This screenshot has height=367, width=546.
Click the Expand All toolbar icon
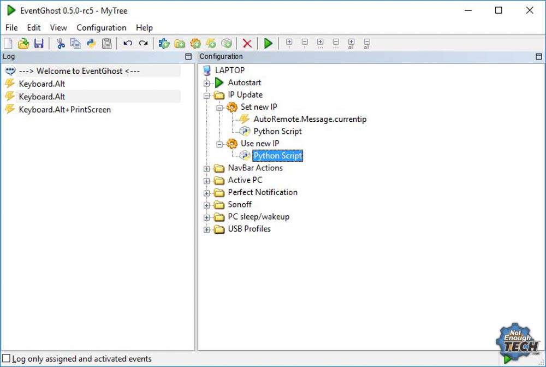351,44
